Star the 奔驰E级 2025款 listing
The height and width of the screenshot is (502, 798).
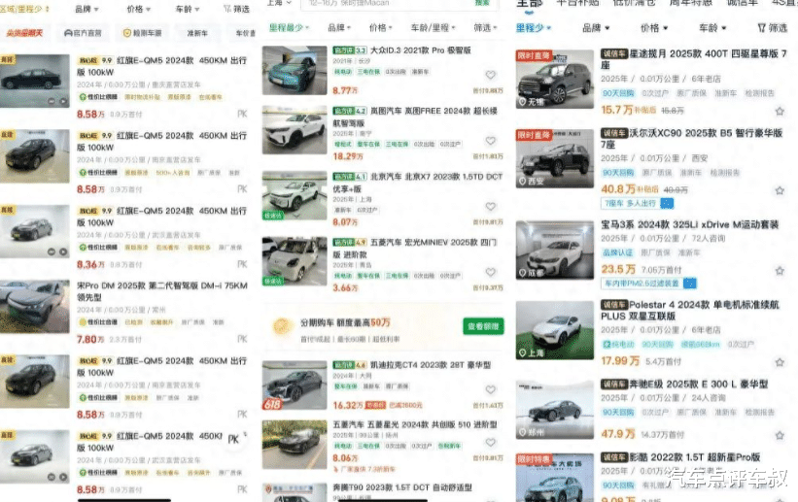780,435
